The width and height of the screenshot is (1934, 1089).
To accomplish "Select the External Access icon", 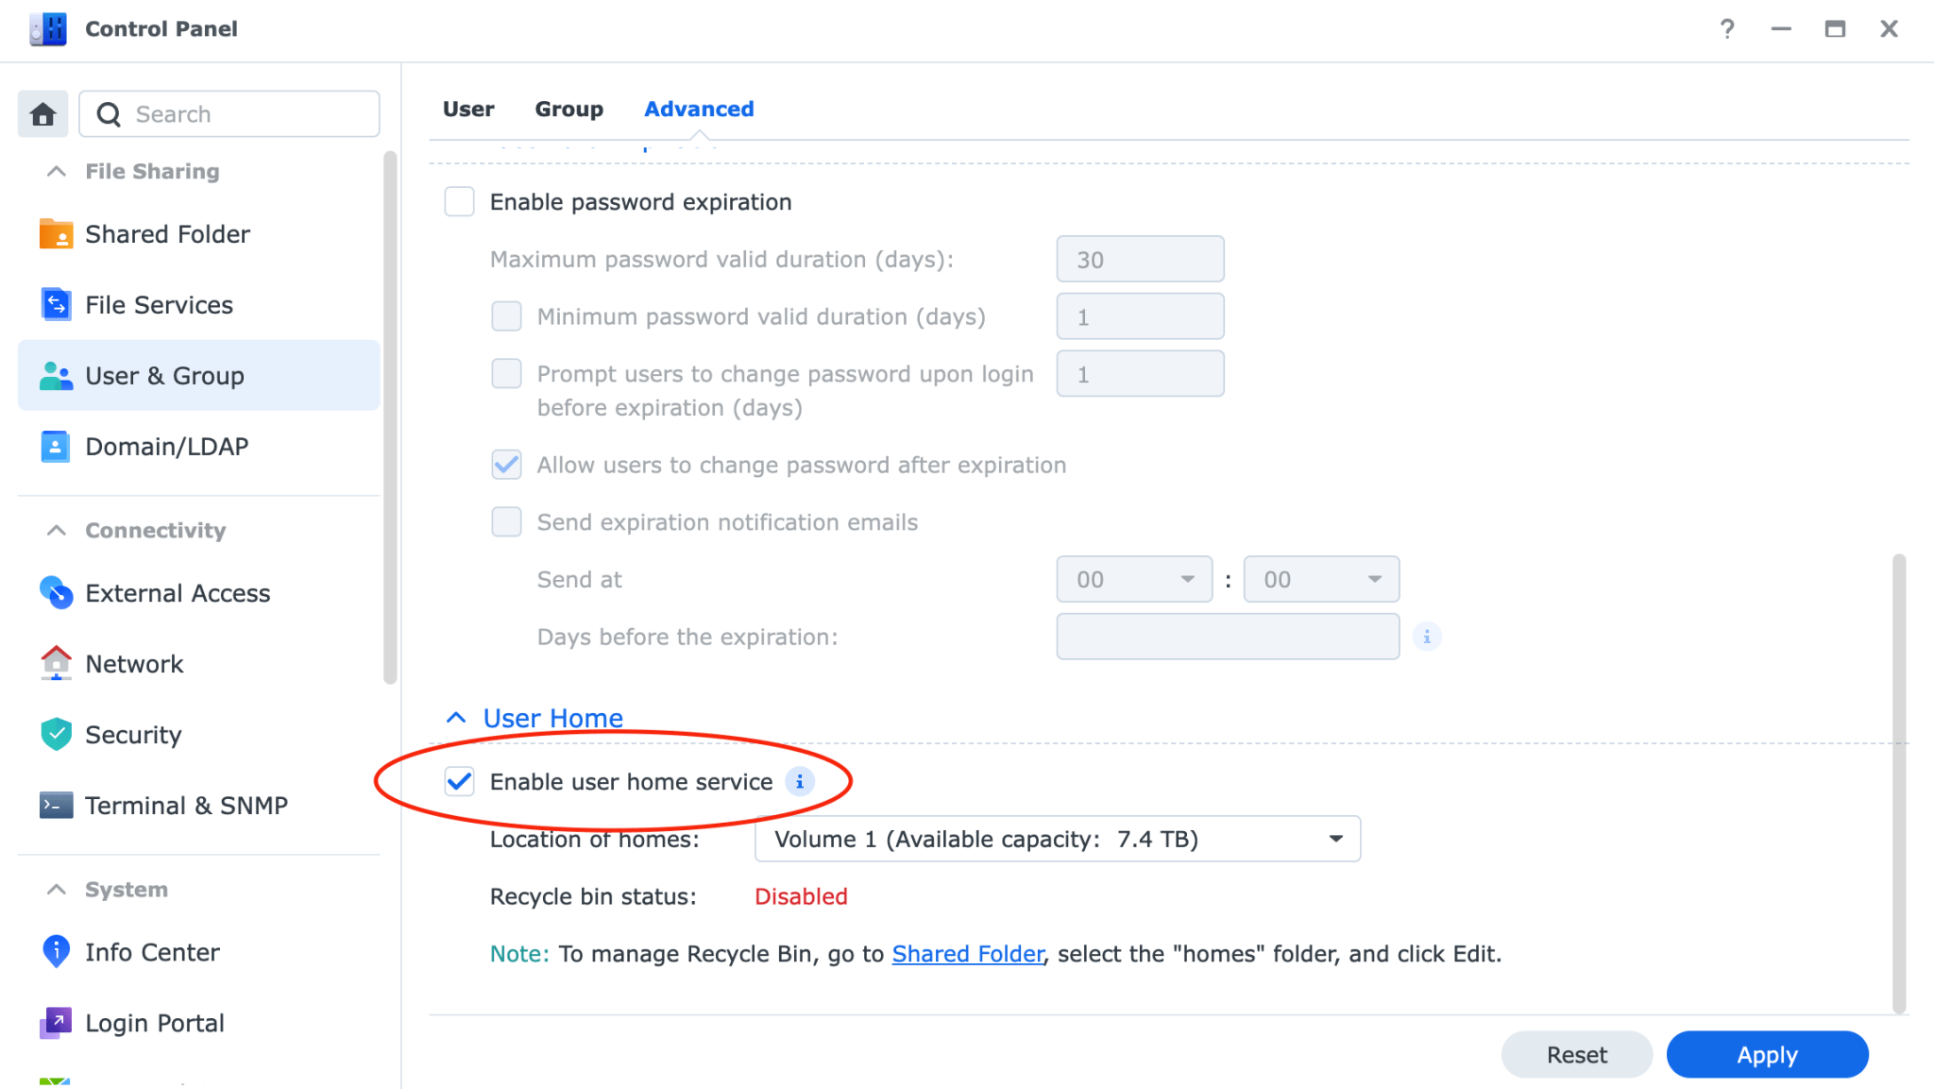I will point(57,592).
